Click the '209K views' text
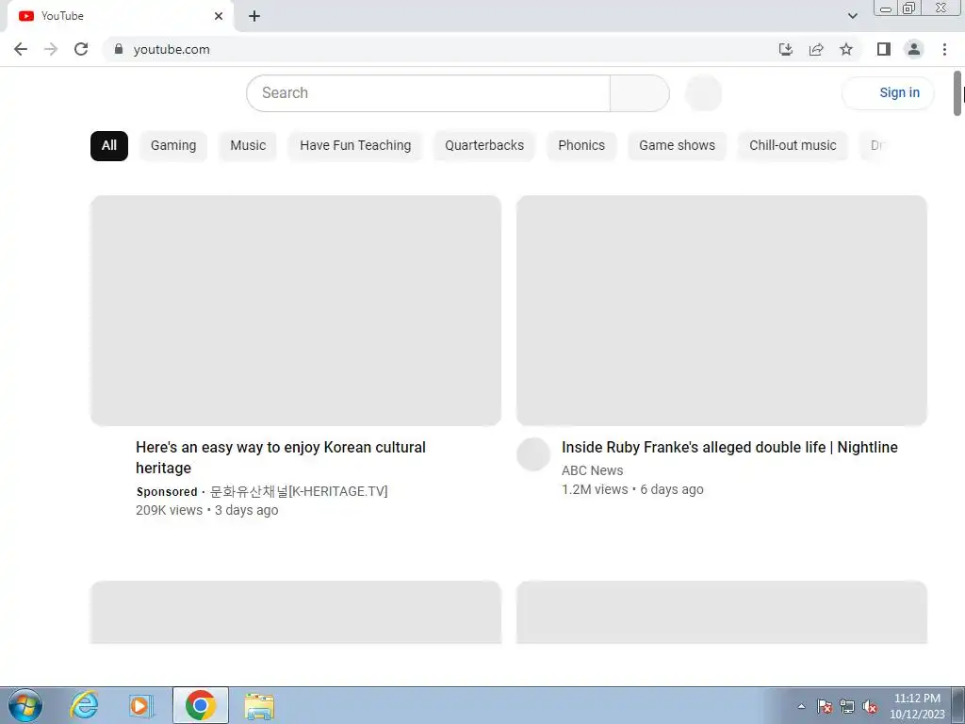The width and height of the screenshot is (965, 724). click(x=170, y=510)
